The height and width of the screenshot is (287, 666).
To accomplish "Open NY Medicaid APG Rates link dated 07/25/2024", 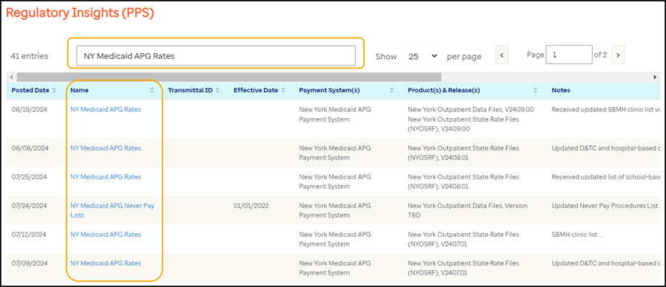I will point(106,176).
